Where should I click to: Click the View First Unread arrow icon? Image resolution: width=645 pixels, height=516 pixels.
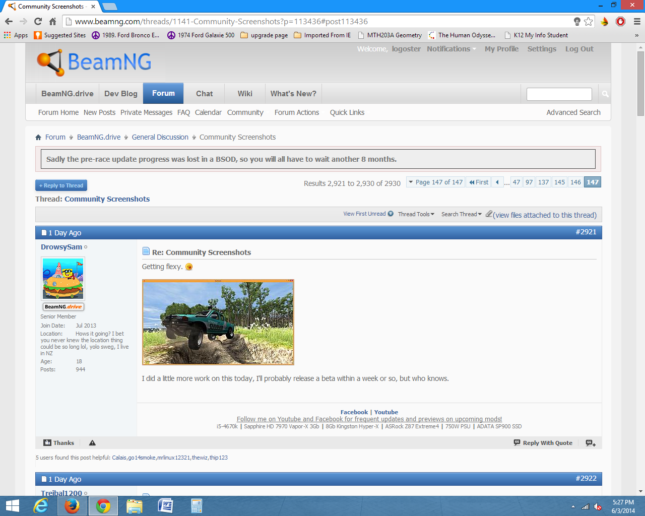pos(391,214)
